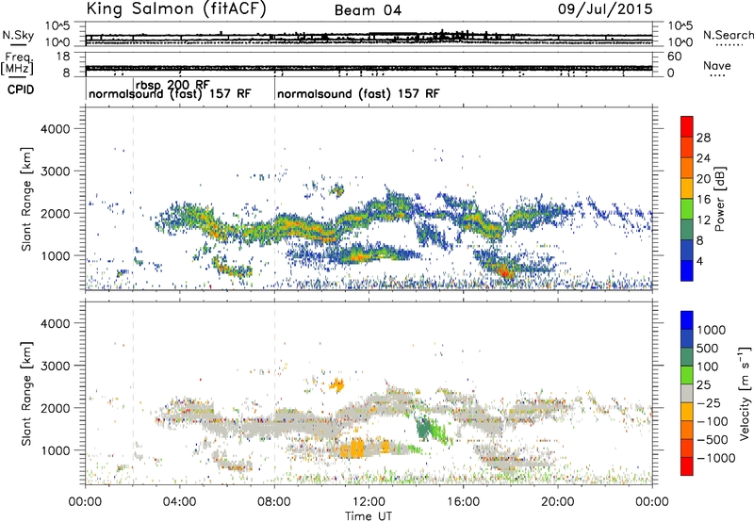The height and width of the screenshot is (522, 754).
Task: Click the dark blue 1000 velocity color segment
Action: coord(687,320)
